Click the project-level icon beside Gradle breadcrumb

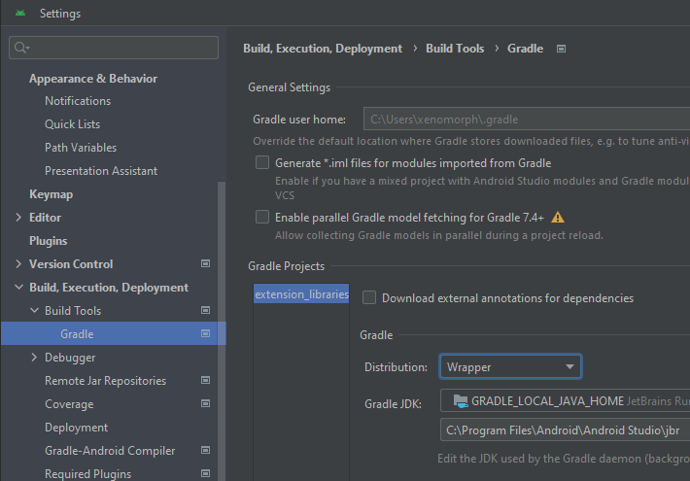click(561, 49)
